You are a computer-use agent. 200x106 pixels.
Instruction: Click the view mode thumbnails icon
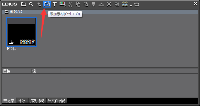(x=125, y=4)
